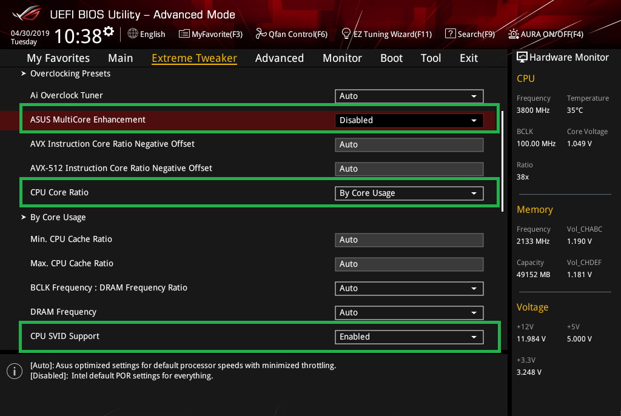The height and width of the screenshot is (416, 621).
Task: Select English language option
Action: [152, 34]
